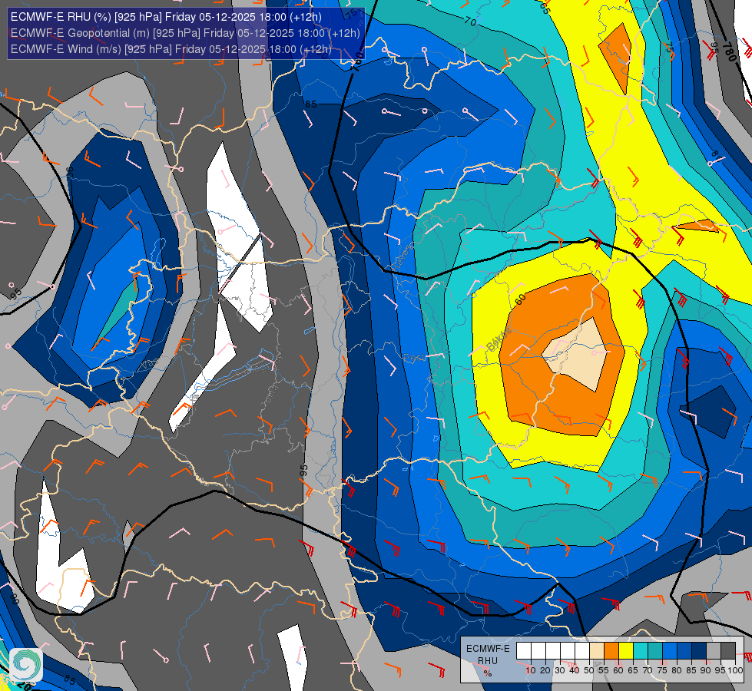This screenshot has width=752, height=691.
Task: Click the '70' contour label near the top
Action: 470,21
